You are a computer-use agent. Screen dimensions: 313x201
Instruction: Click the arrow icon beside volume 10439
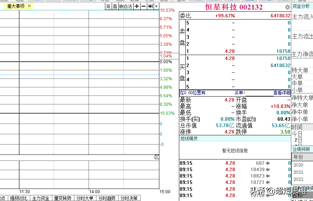(x=268, y=169)
